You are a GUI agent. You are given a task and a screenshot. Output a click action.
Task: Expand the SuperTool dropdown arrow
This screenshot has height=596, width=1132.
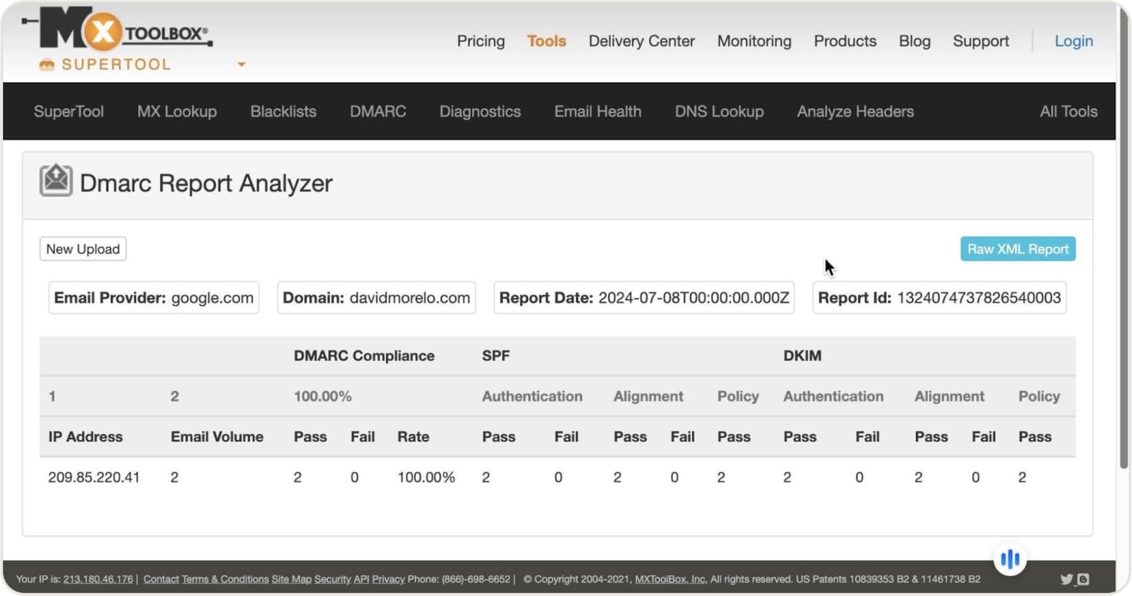coord(241,65)
